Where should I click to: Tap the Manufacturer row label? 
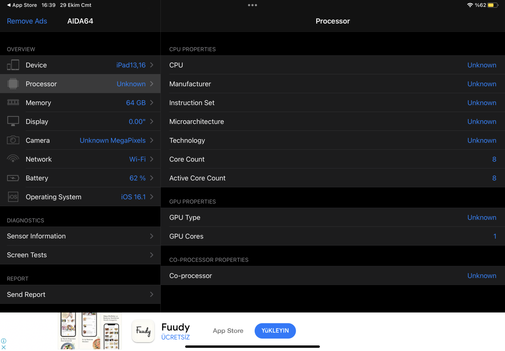click(x=190, y=84)
